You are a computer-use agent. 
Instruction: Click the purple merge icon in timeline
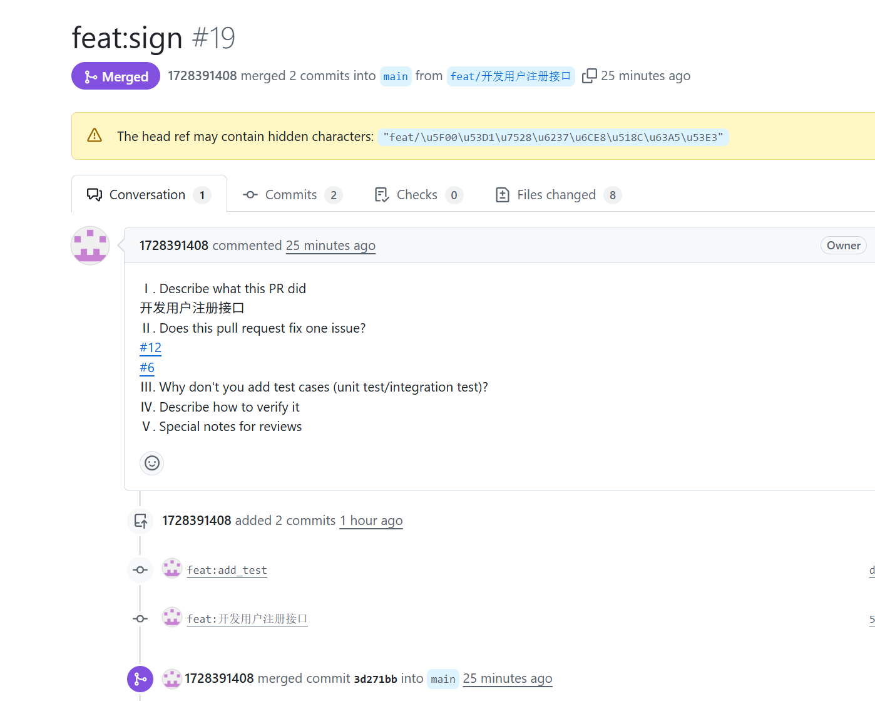coord(140,679)
